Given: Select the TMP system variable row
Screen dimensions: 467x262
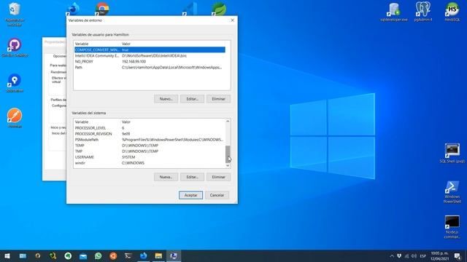Looking at the screenshot, I should [150, 151].
